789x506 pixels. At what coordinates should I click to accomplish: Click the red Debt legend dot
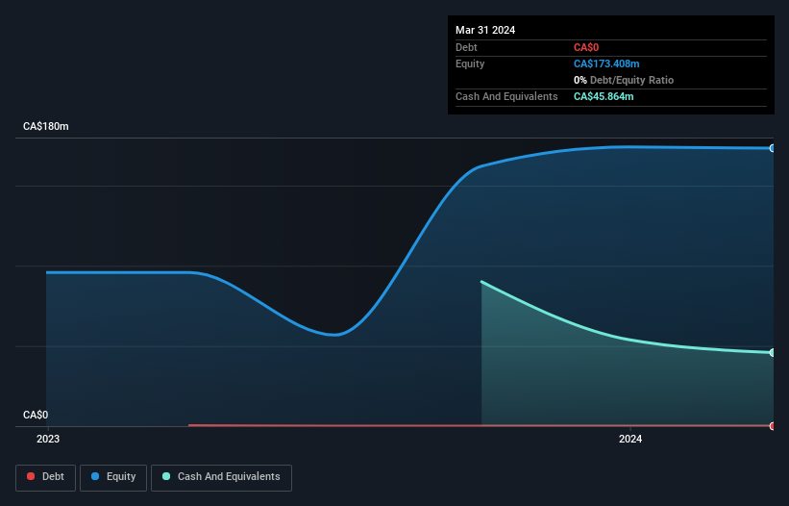click(31, 476)
